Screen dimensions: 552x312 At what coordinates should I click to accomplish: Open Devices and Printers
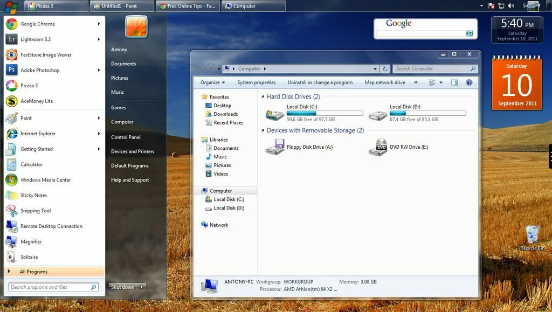coord(133,151)
